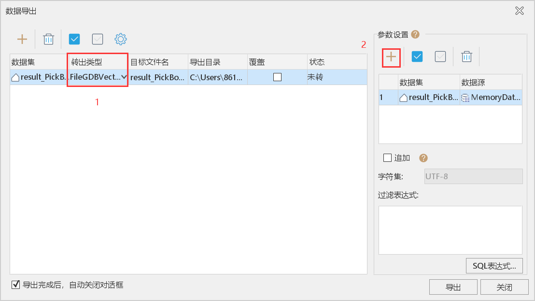
Task: Expand the FileGDBVector export type dropdown
Action: [x=124, y=77]
